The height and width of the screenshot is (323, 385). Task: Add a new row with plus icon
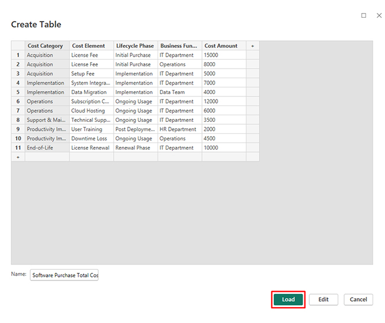pyautogui.click(x=18, y=157)
